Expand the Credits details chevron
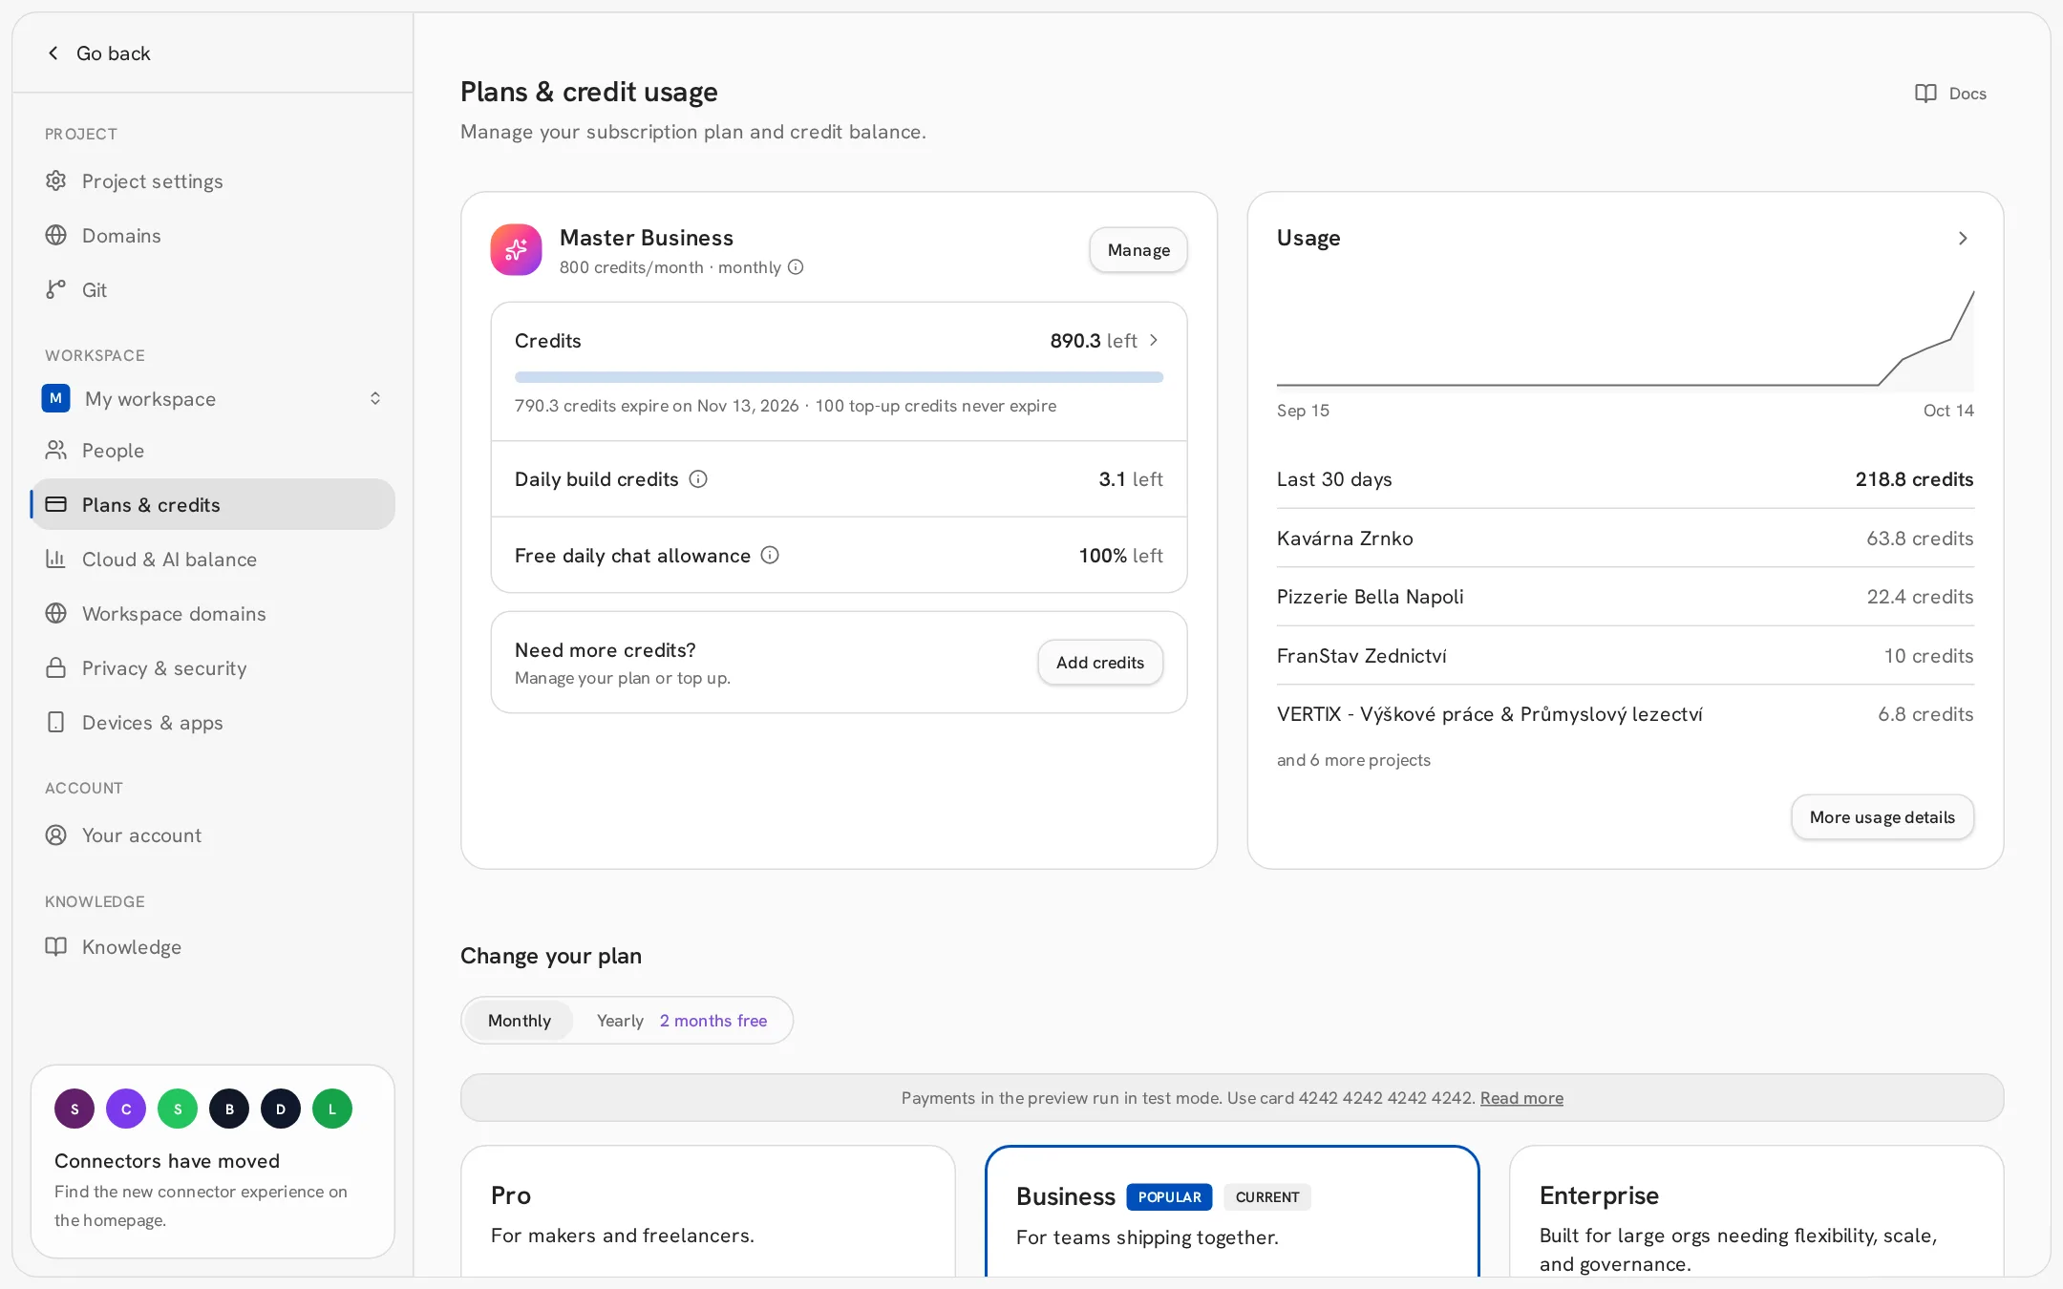 (1154, 340)
